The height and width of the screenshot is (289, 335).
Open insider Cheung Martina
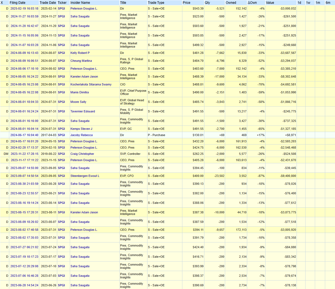[x=81, y=61]
